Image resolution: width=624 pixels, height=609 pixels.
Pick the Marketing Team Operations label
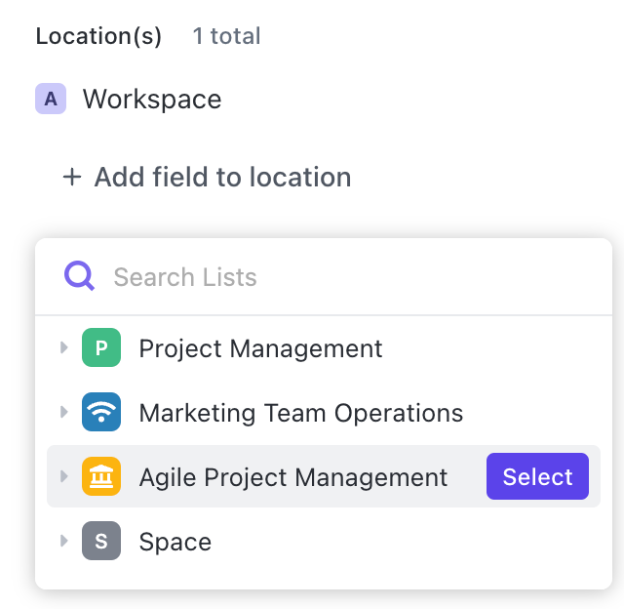coord(300,413)
